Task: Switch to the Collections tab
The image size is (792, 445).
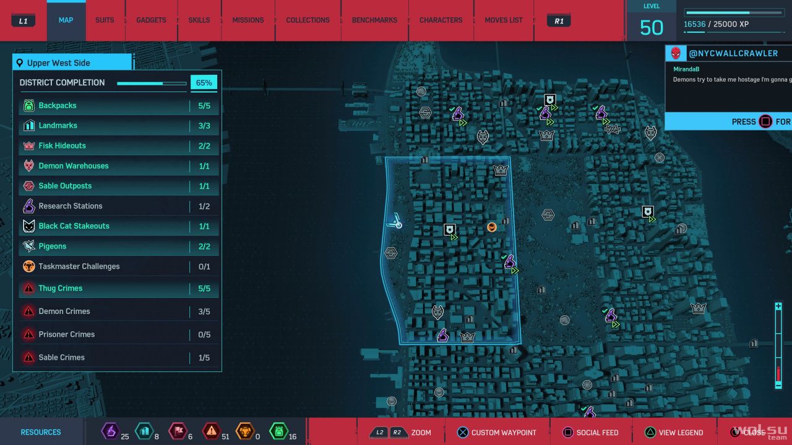Action: (308, 20)
